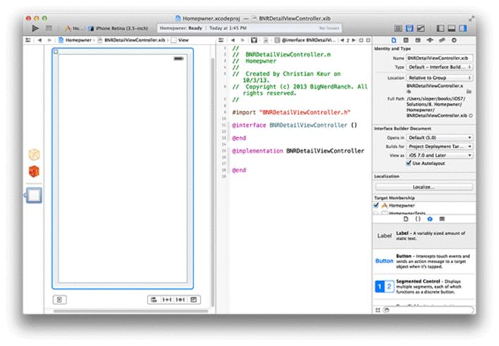Screen dimensions: 499x346
Task: Toggle Homepwner target membership checkbox
Action: pyautogui.click(x=376, y=205)
